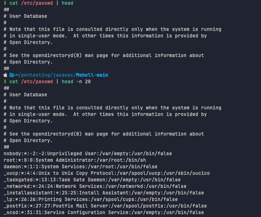Click the Mshell-main directory name in the prompt
This screenshot has height=217, width=261.
point(92,75)
